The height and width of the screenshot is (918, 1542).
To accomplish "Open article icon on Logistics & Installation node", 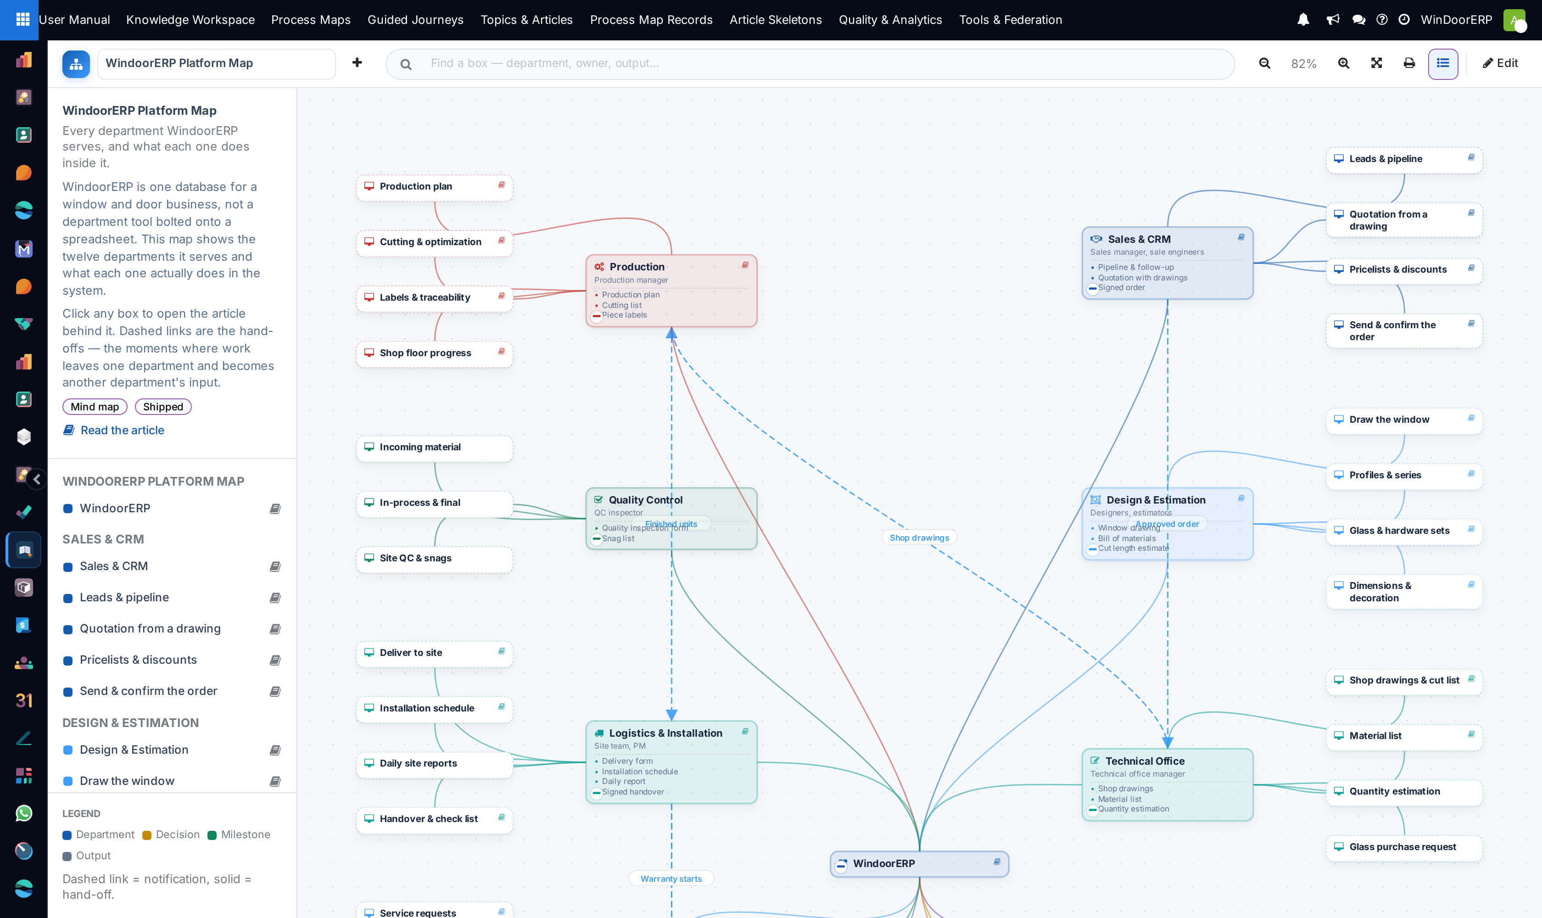I will coord(745,732).
